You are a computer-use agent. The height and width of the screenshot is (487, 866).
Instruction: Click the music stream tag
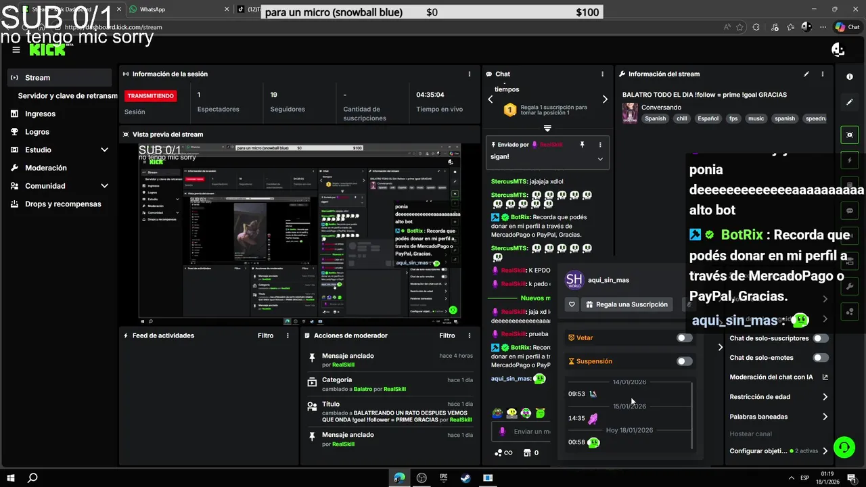point(756,118)
